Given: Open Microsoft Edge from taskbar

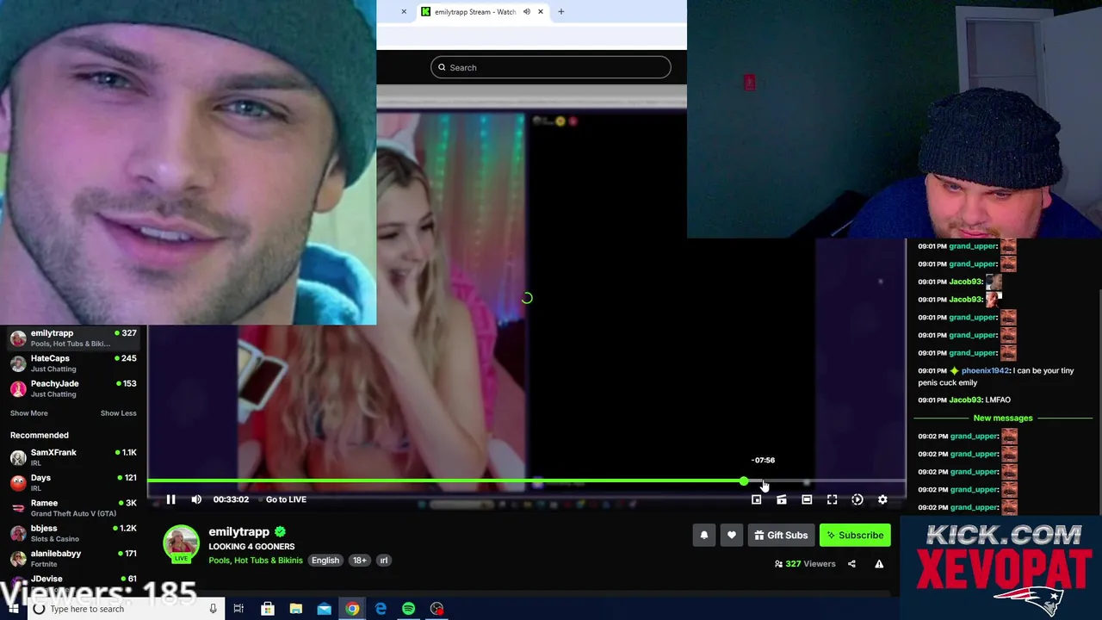Looking at the screenshot, I should [381, 609].
